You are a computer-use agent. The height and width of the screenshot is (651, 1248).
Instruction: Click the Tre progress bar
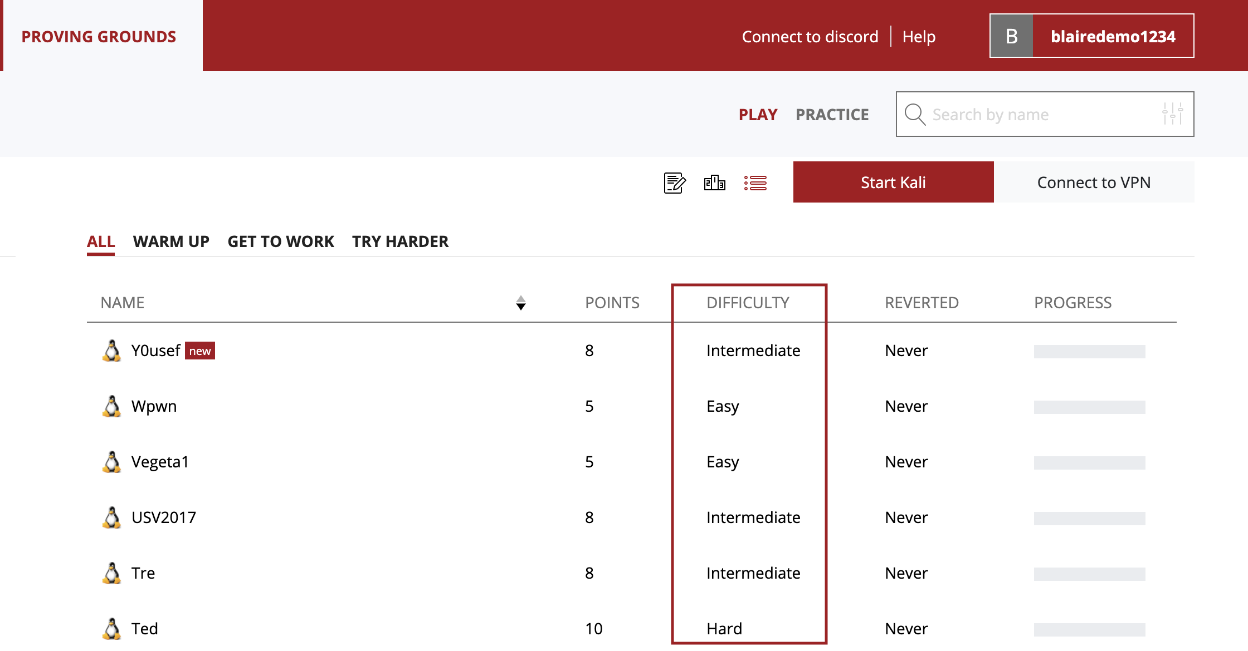coord(1090,574)
